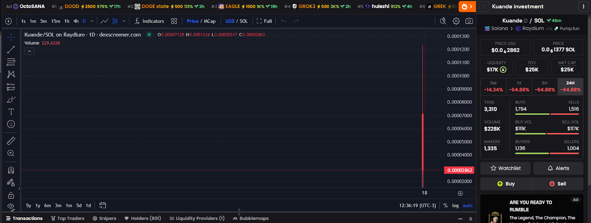Add Kuande to Watchlist
Viewport: 591px width, 223px height.
tap(505, 168)
